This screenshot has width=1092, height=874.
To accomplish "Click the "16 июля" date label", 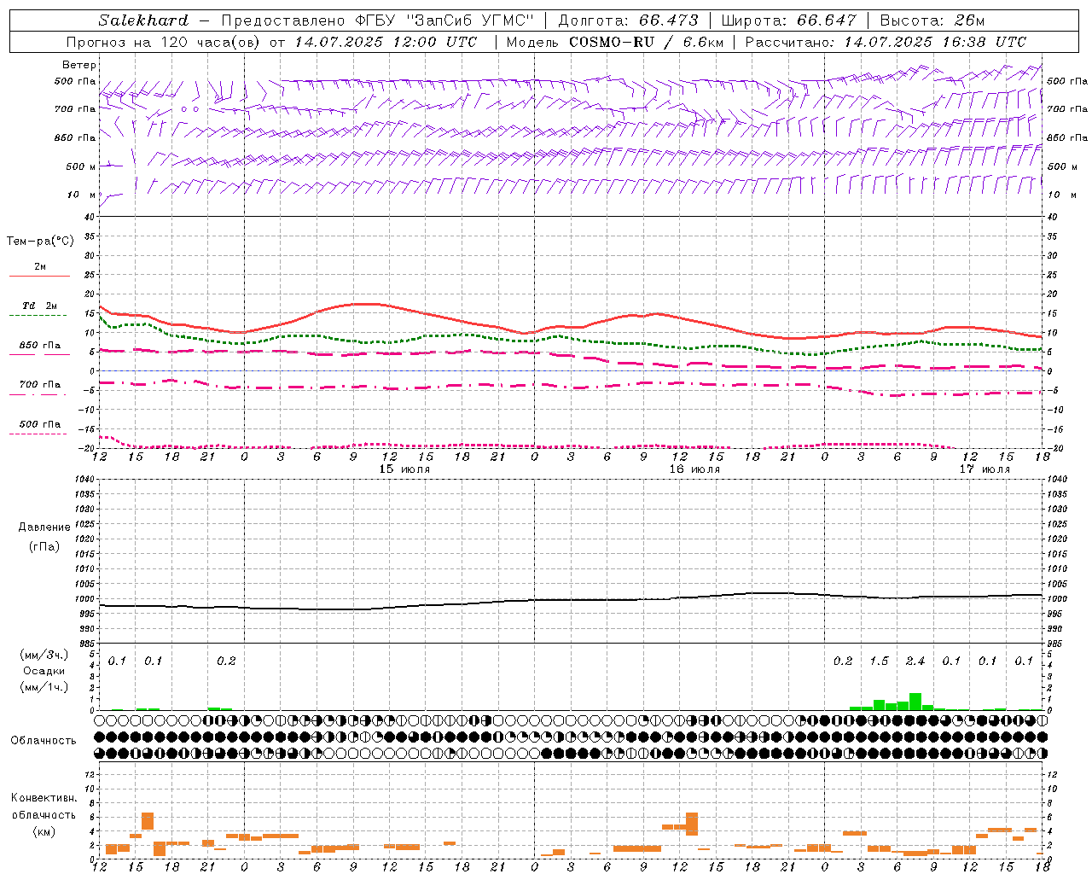I will pos(695,469).
